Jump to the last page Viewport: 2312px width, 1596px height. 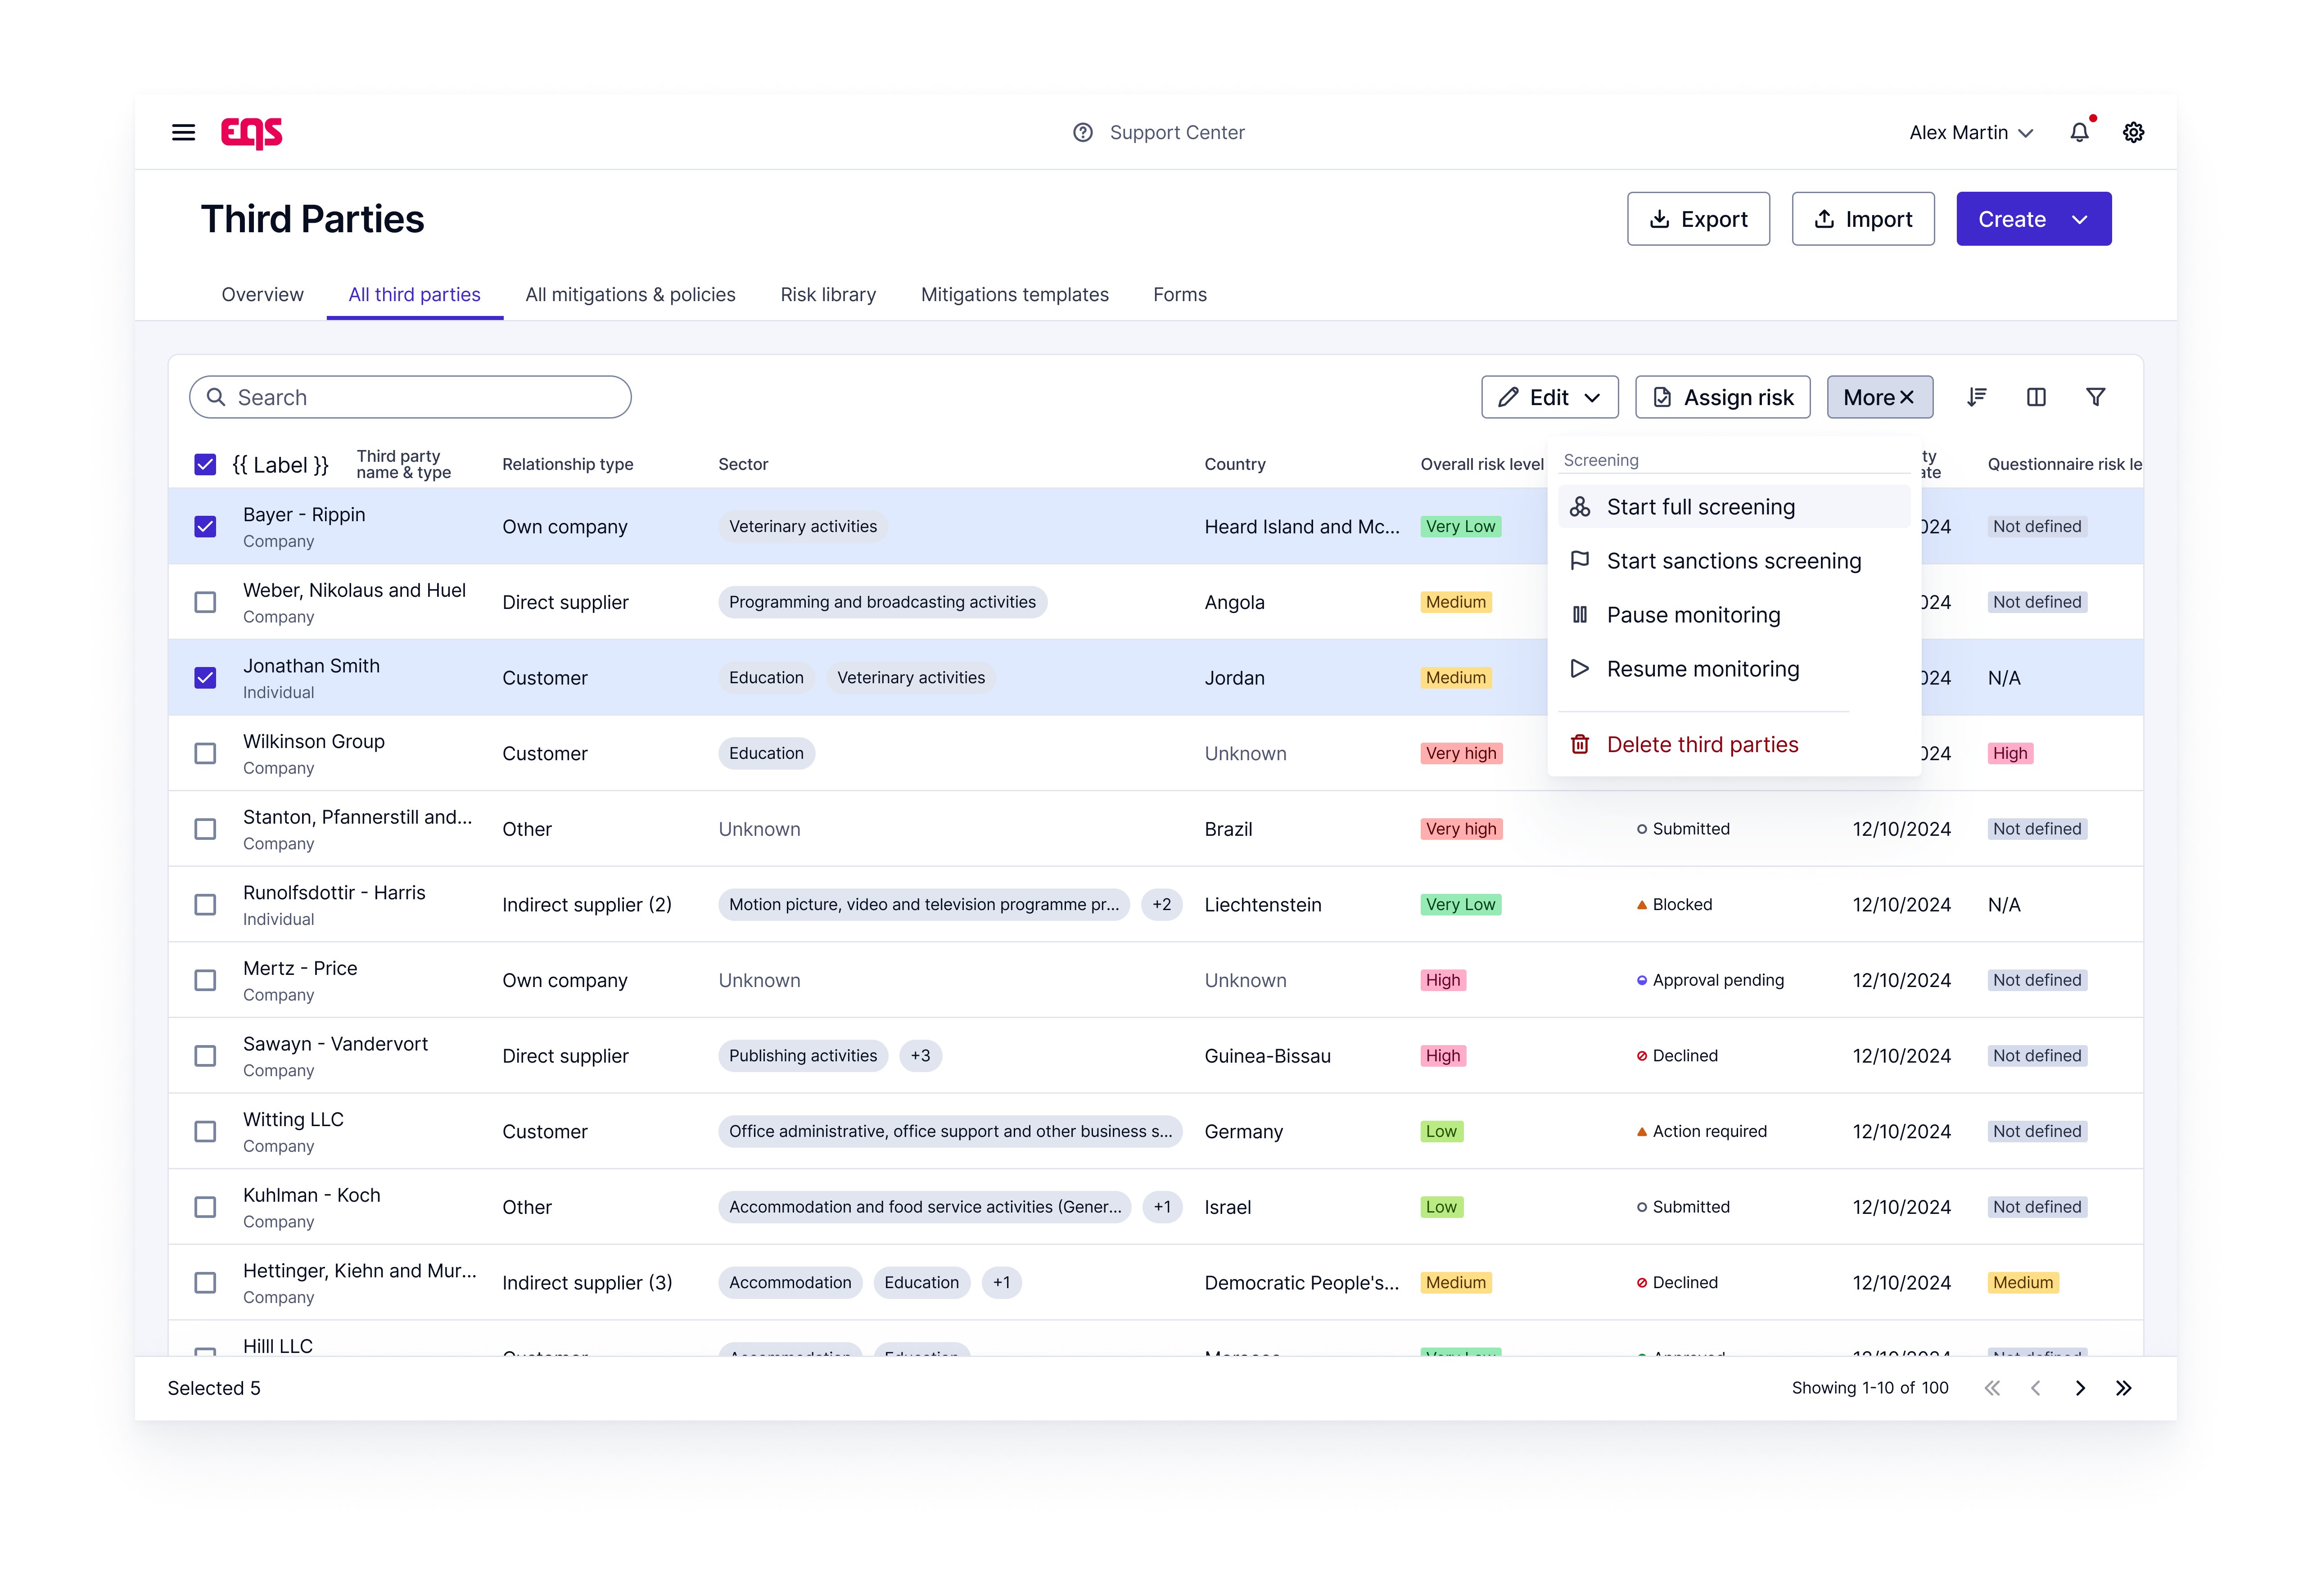point(2124,1387)
